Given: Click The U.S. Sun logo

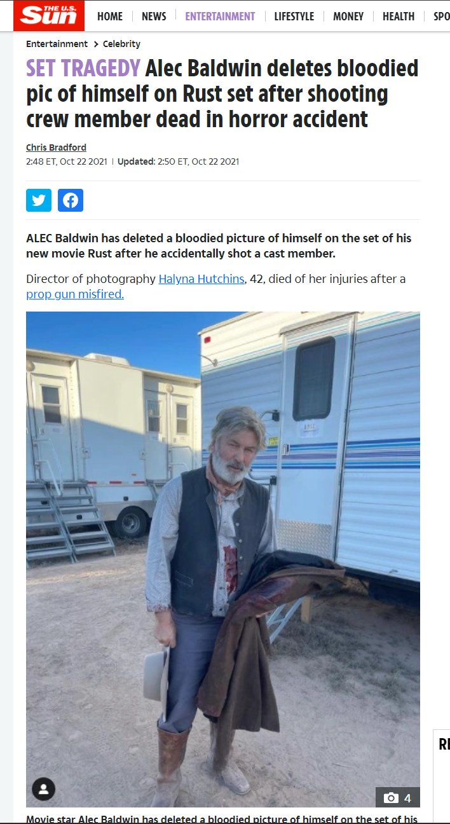Looking at the screenshot, I should [x=49, y=16].
